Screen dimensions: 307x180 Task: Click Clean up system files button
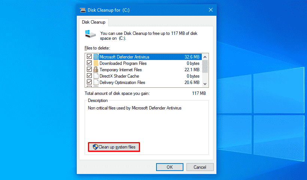[x=114, y=147]
